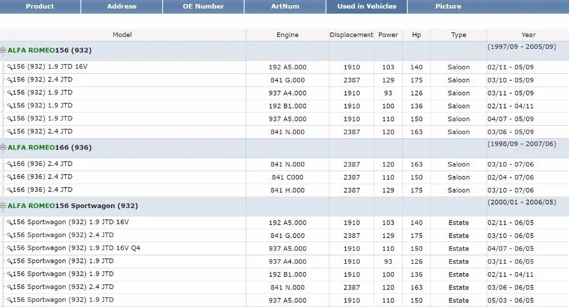The image size is (569, 307).
Task: Click magnifier icon for 166 (936) 2.4 JTD 841 C000
Action: point(10,177)
